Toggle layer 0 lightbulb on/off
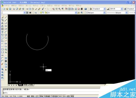This screenshot has width=136, height=98. tap(39, 12)
